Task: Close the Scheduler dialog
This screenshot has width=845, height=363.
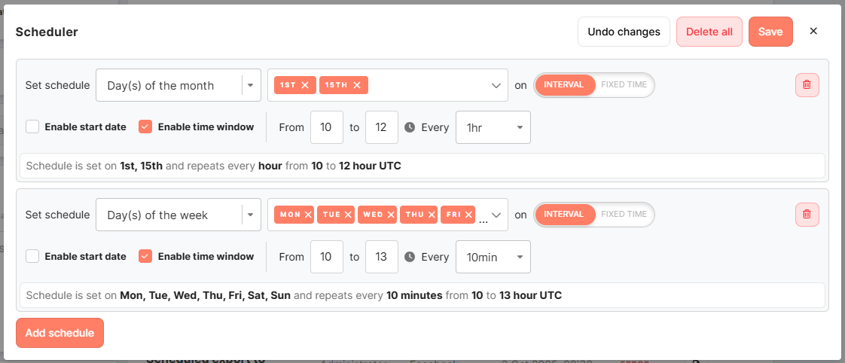Action: click(x=813, y=32)
